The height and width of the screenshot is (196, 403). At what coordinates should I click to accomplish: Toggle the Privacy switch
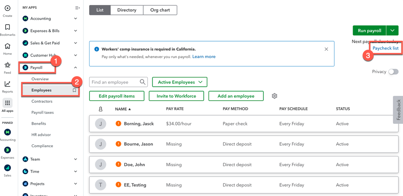(x=393, y=71)
